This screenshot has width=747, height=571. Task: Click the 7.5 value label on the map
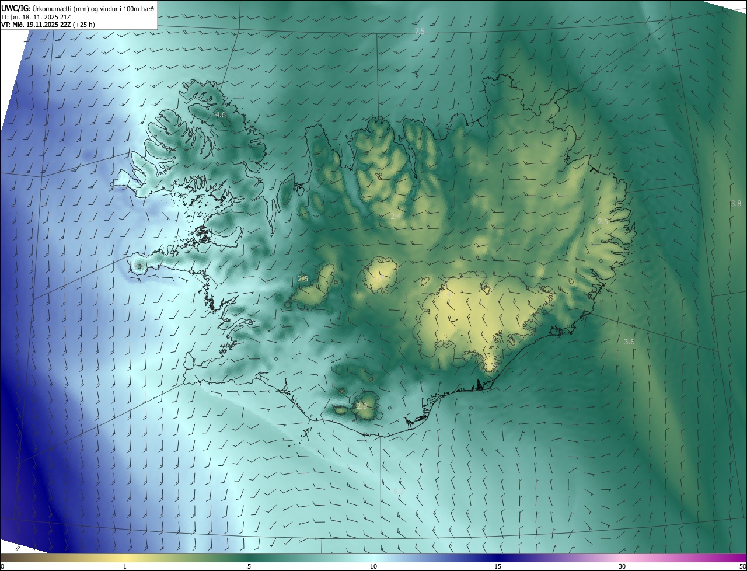click(x=419, y=31)
